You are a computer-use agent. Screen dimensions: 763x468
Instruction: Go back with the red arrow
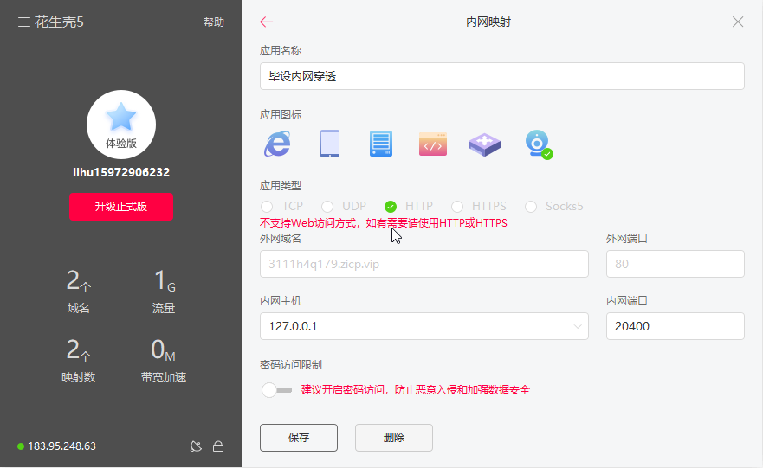click(267, 22)
